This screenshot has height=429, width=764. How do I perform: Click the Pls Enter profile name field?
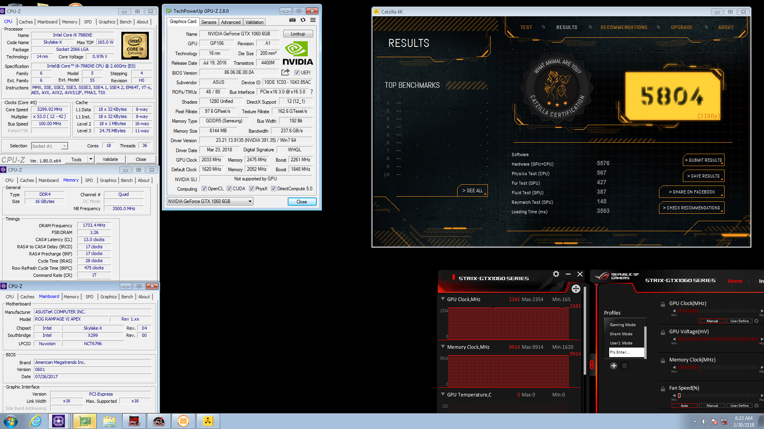click(626, 352)
